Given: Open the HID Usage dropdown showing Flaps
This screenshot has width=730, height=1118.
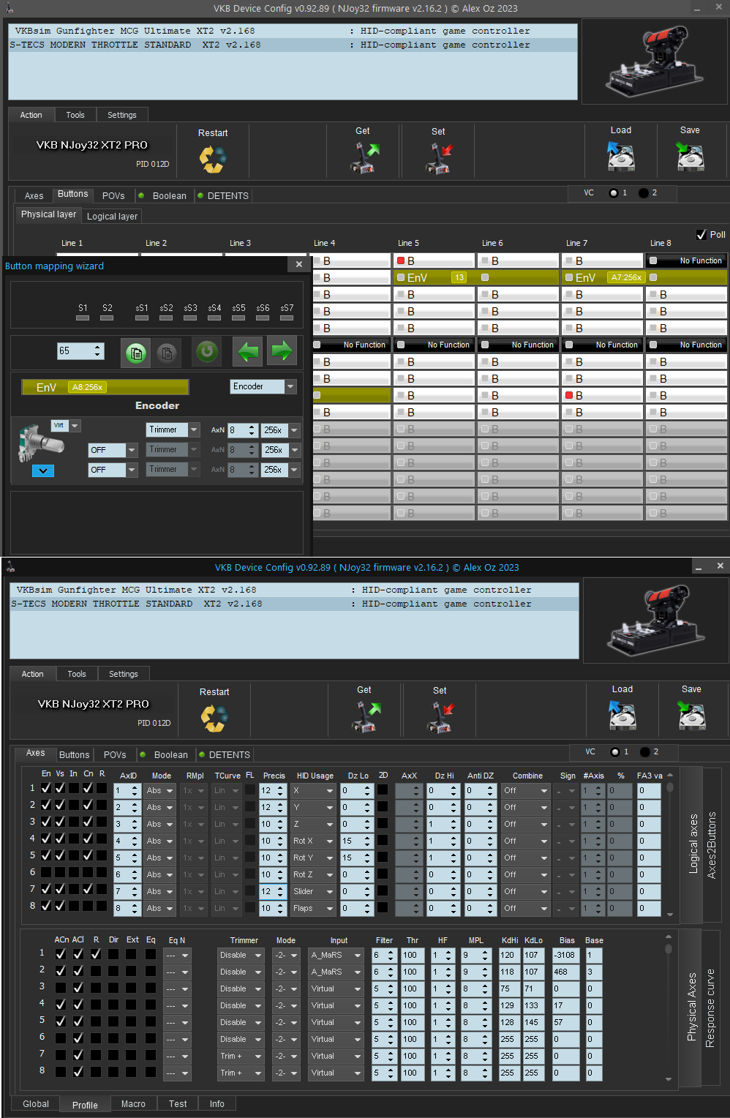Looking at the screenshot, I should 313,909.
